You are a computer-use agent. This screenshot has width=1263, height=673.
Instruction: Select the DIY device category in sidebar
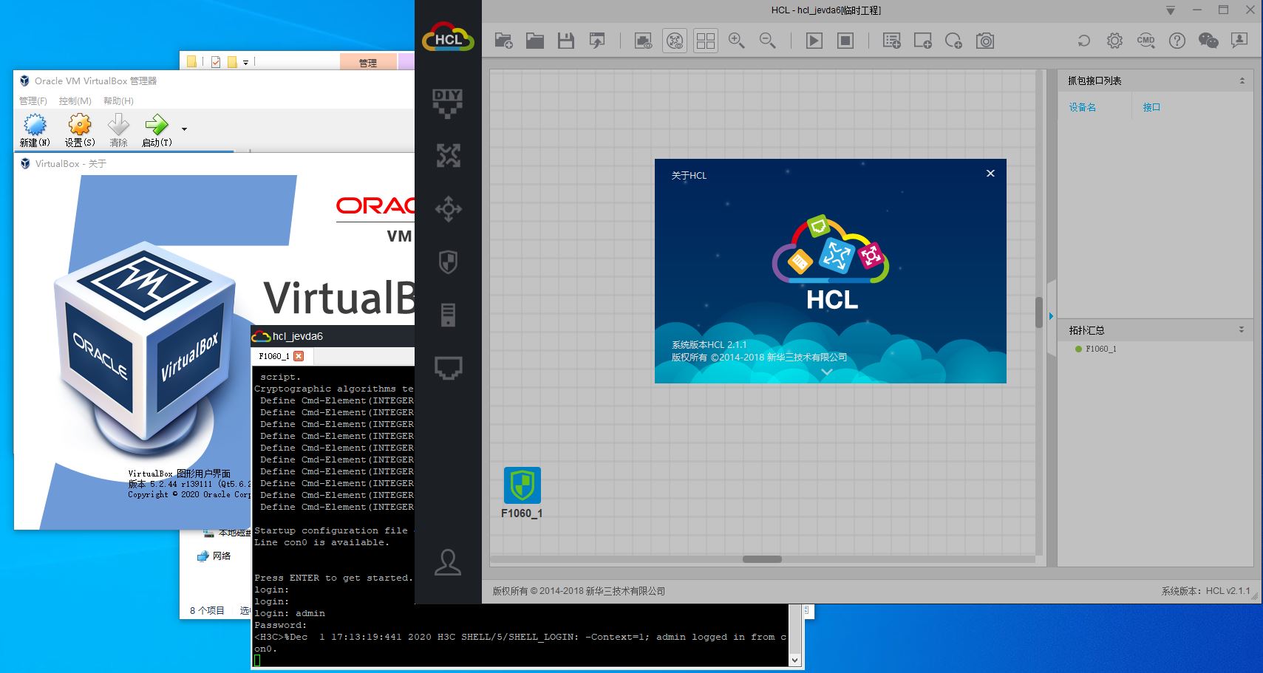(x=448, y=103)
